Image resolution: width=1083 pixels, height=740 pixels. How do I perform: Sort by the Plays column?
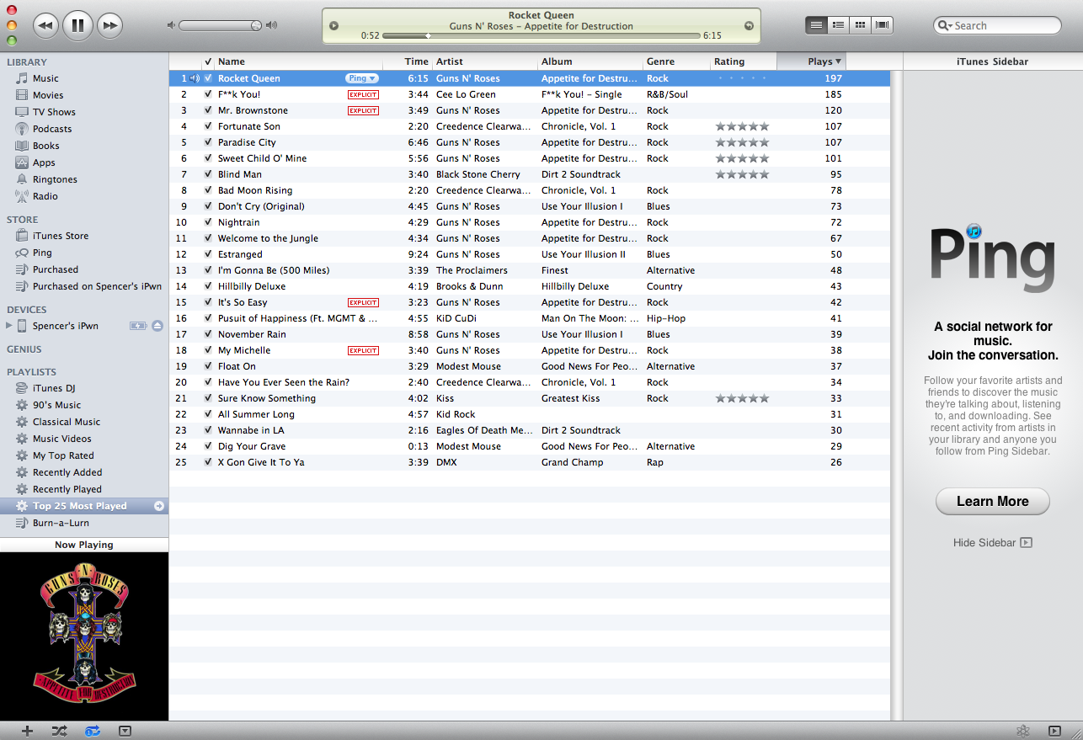[x=811, y=61]
